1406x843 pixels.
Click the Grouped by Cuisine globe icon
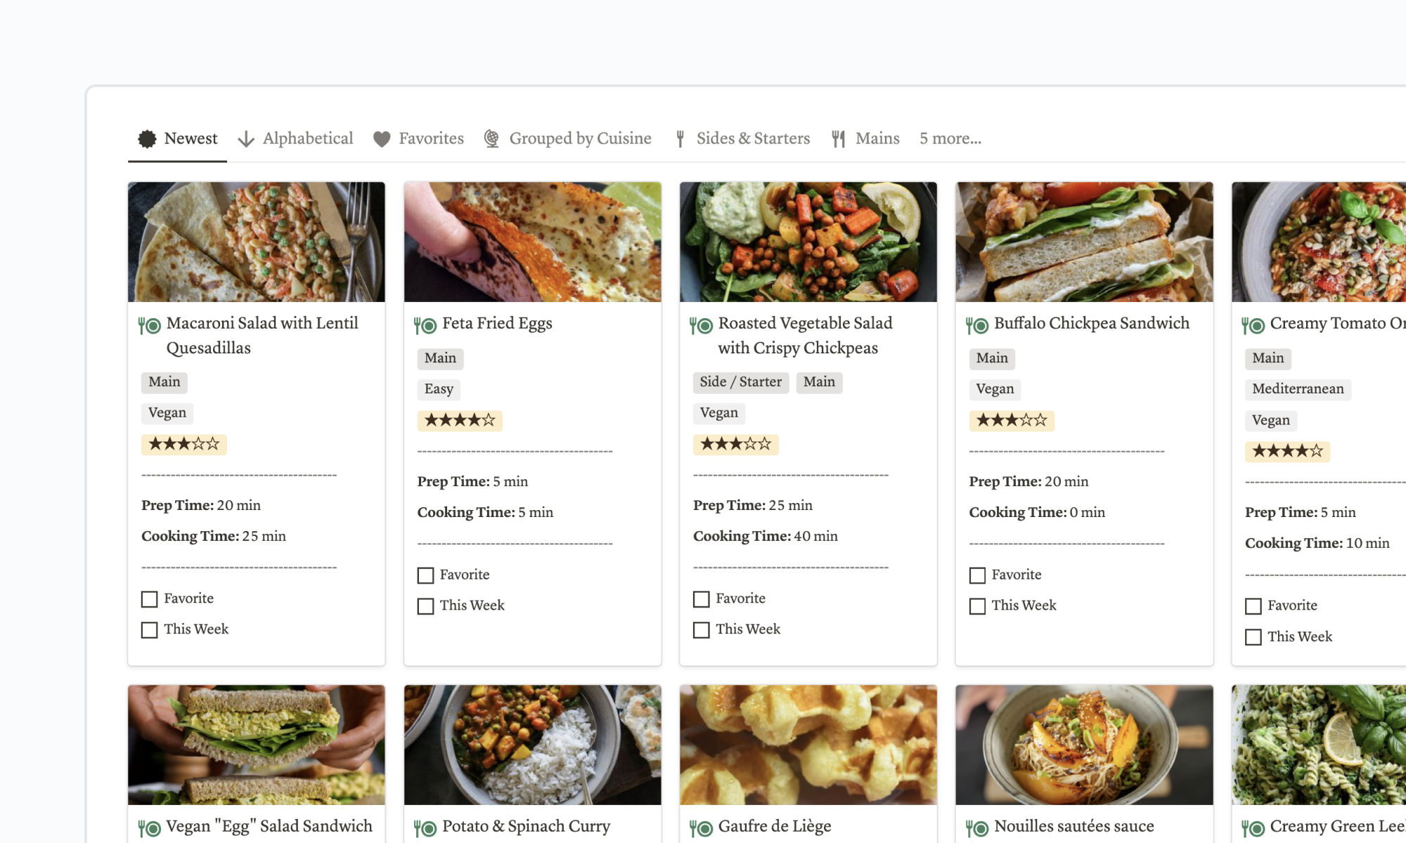492,139
